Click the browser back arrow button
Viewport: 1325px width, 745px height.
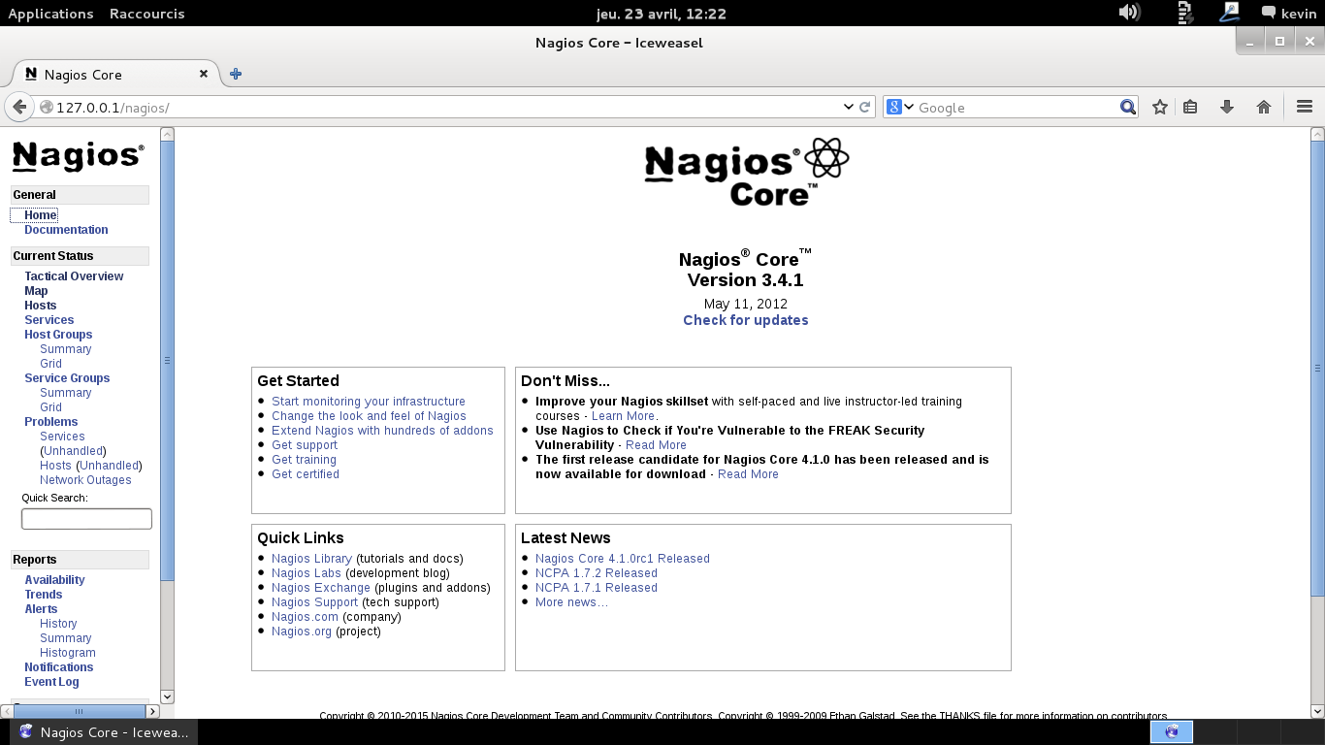[x=19, y=107]
